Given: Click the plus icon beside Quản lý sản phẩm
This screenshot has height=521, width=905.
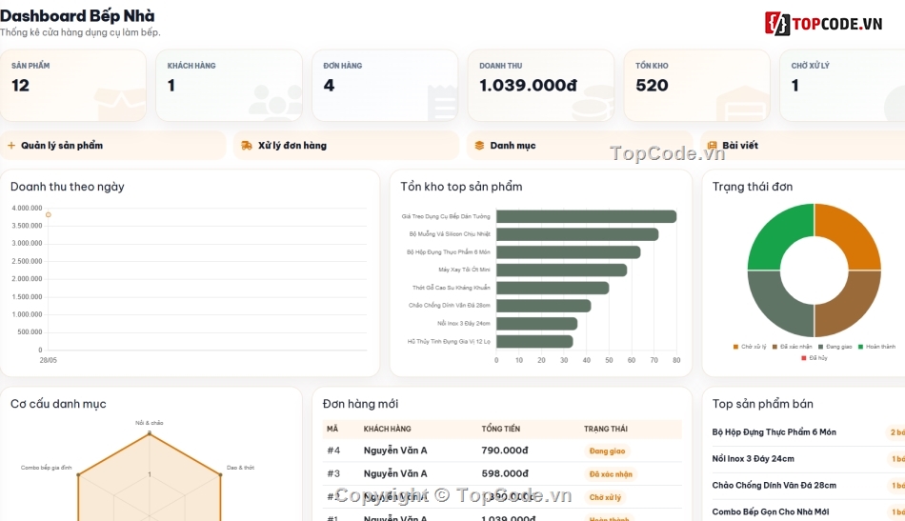Looking at the screenshot, I should tap(11, 146).
